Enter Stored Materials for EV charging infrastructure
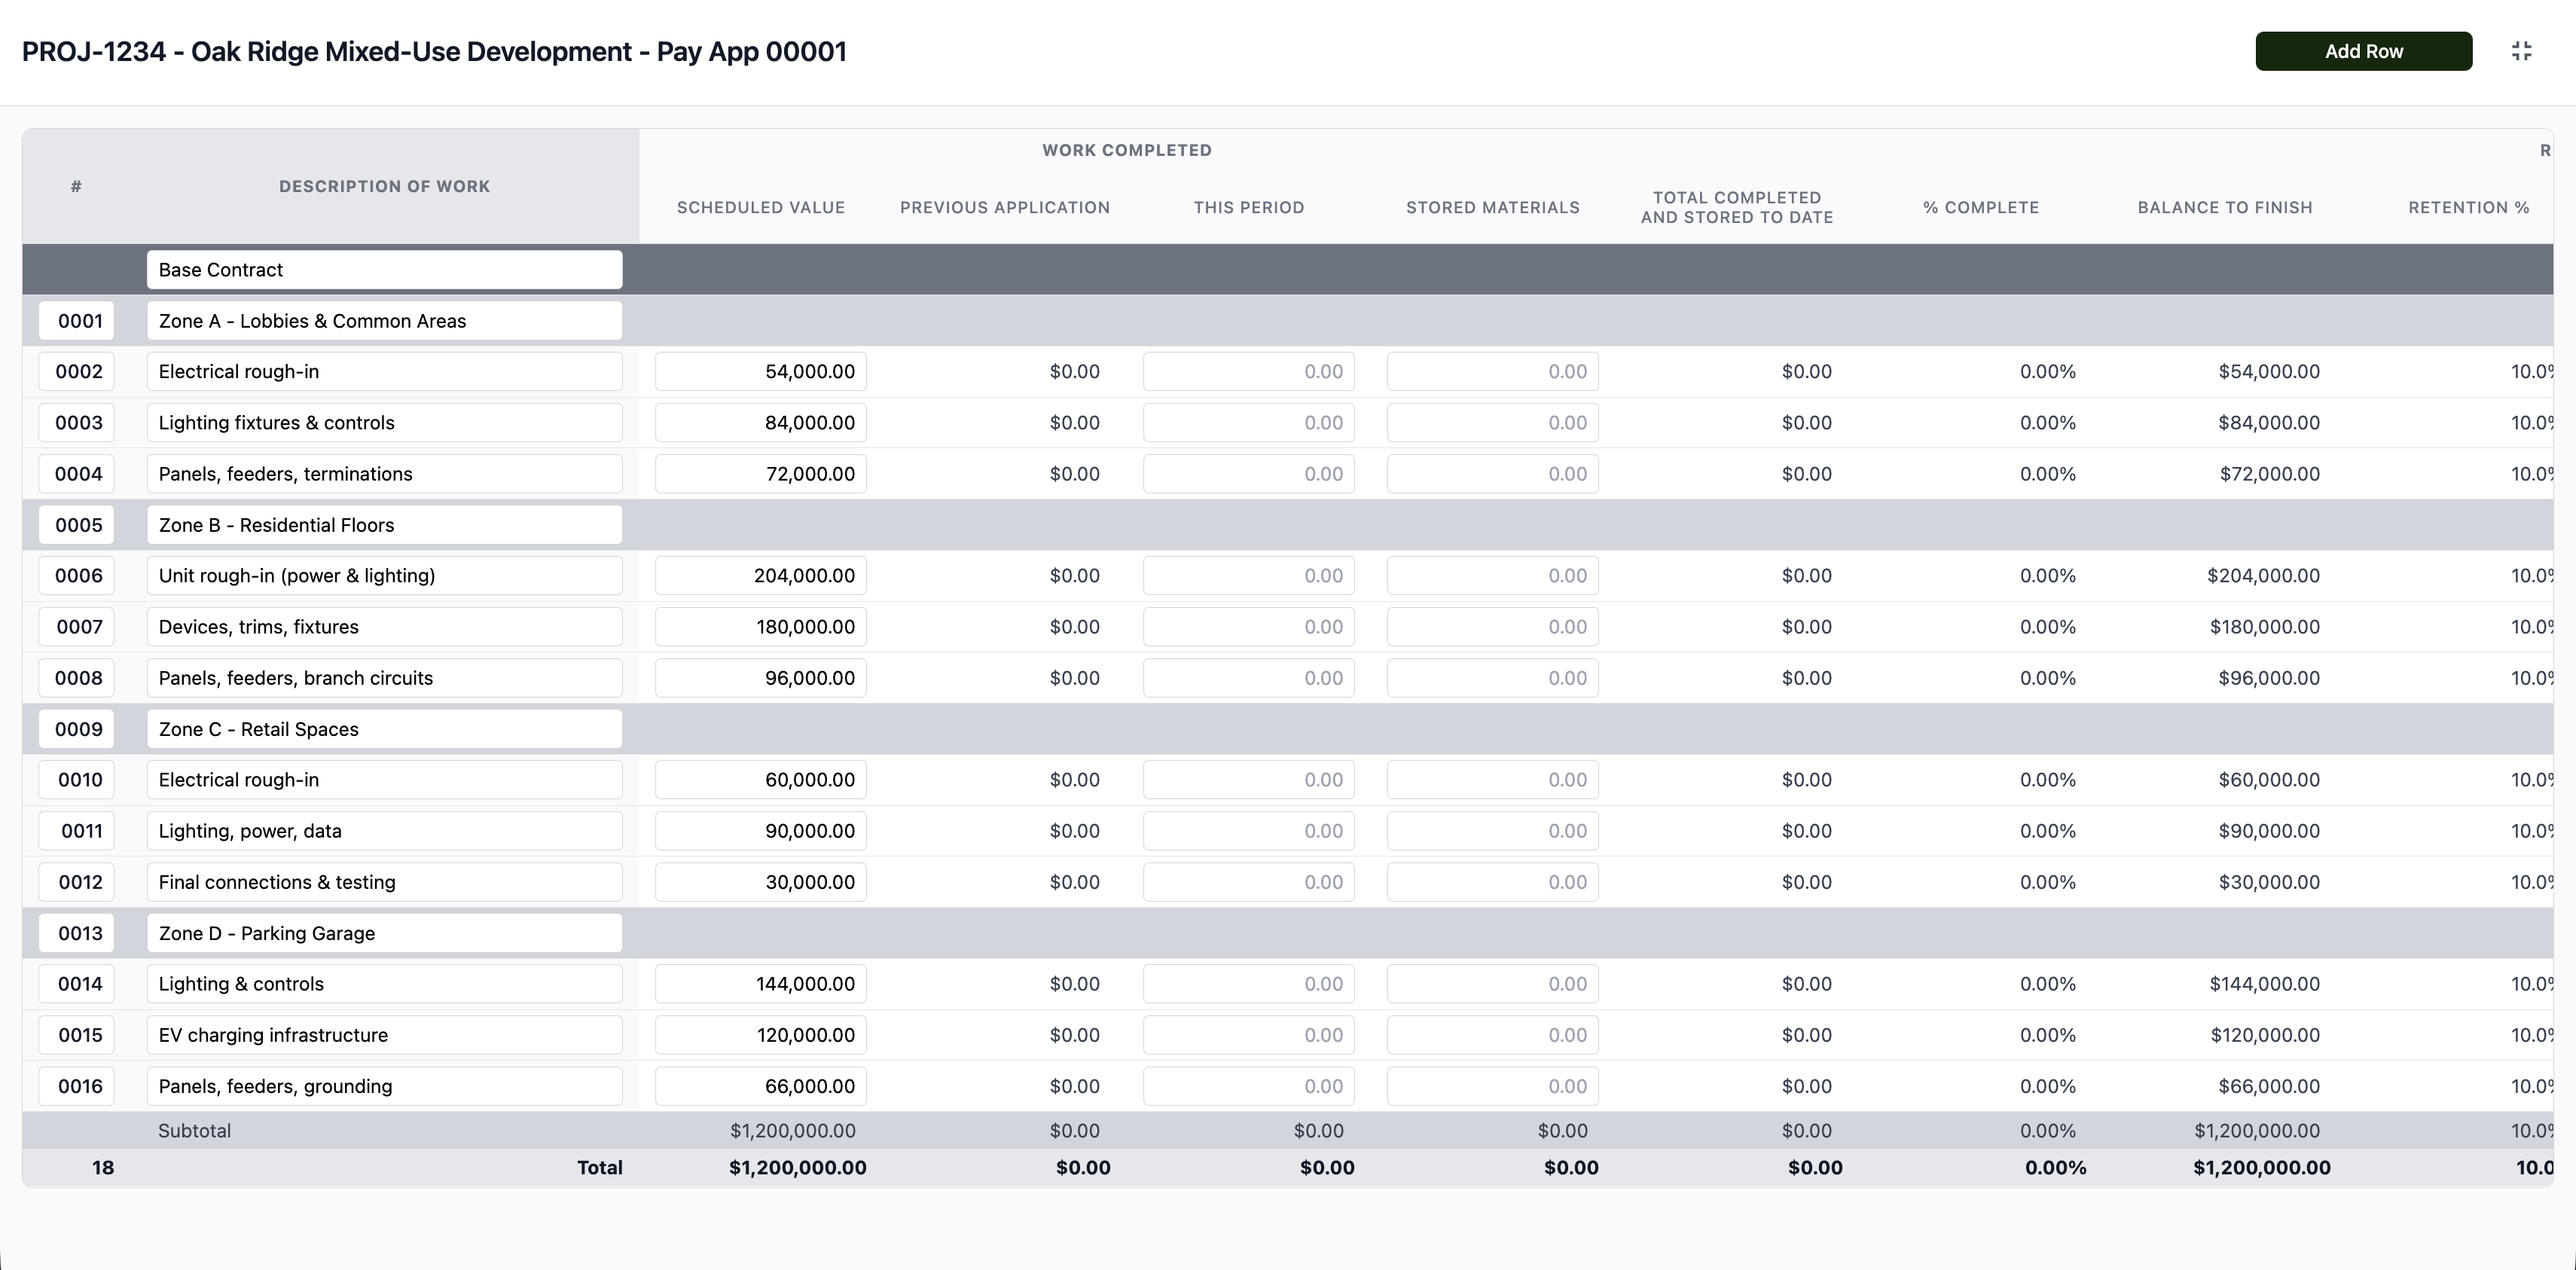Image resolution: width=2576 pixels, height=1270 pixels. point(1491,1035)
